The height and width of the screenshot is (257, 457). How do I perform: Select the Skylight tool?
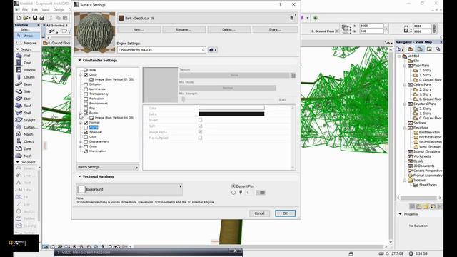[27, 120]
